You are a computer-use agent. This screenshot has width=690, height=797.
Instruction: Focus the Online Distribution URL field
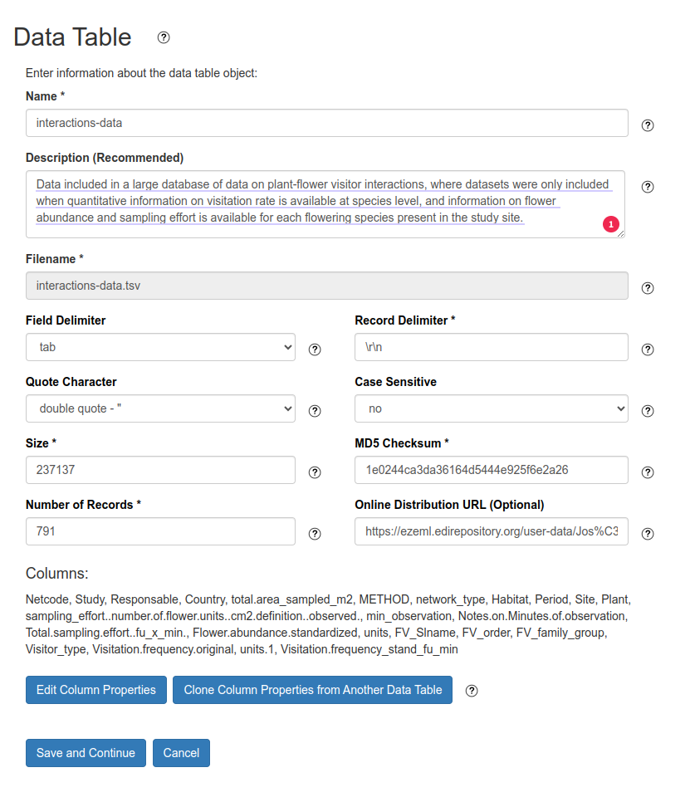point(491,531)
